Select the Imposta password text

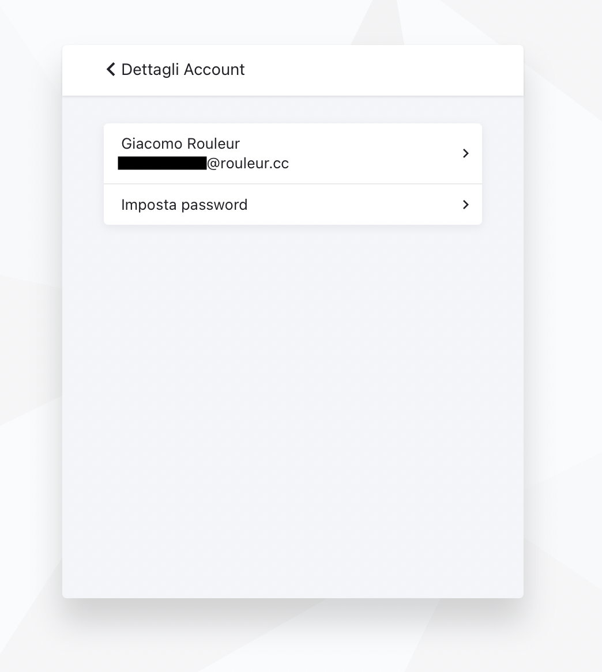(x=185, y=205)
